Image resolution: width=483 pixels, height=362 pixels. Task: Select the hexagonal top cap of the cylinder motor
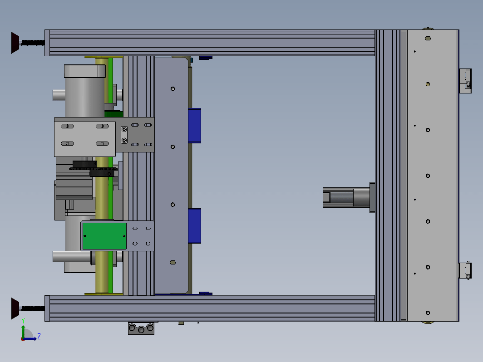point(85,71)
